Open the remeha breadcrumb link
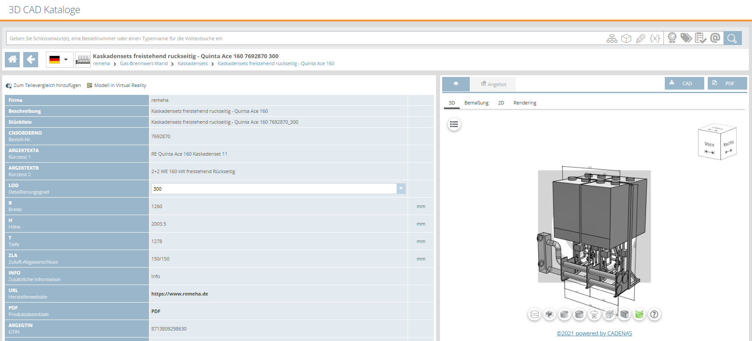The height and width of the screenshot is (341, 752). tap(101, 63)
